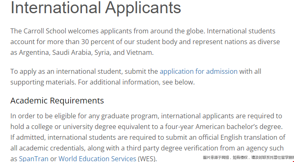294x162 pixels.
Task: Click the '(WES)' abbreviation text
Action: click(147, 159)
